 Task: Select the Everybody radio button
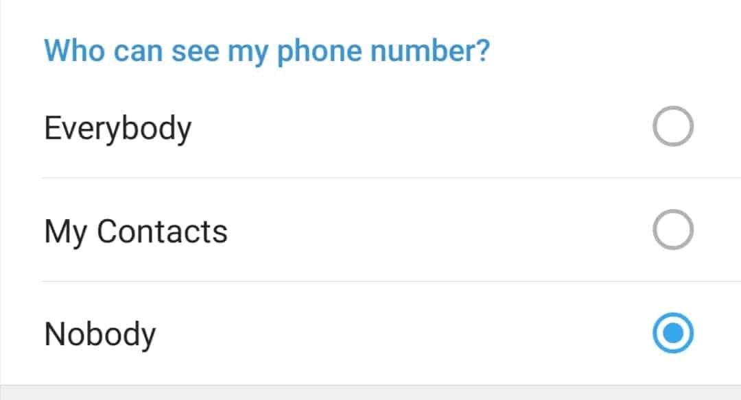[x=672, y=127]
